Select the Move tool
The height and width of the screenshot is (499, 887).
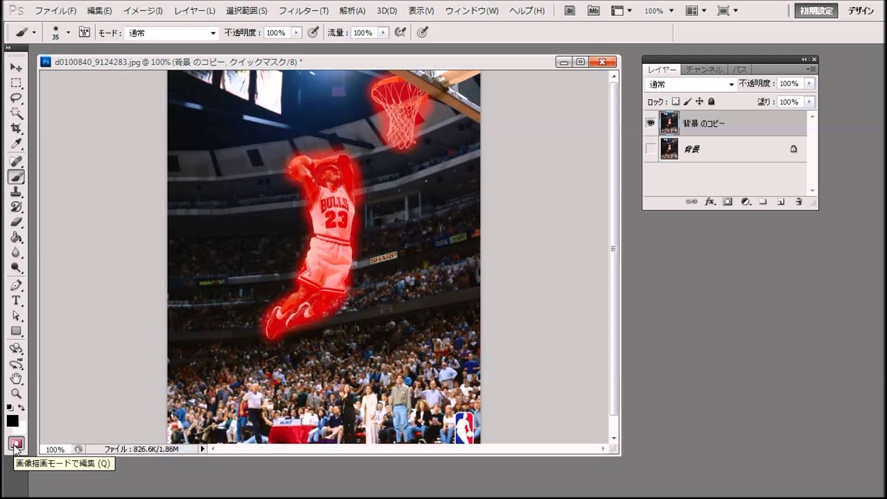click(x=16, y=67)
